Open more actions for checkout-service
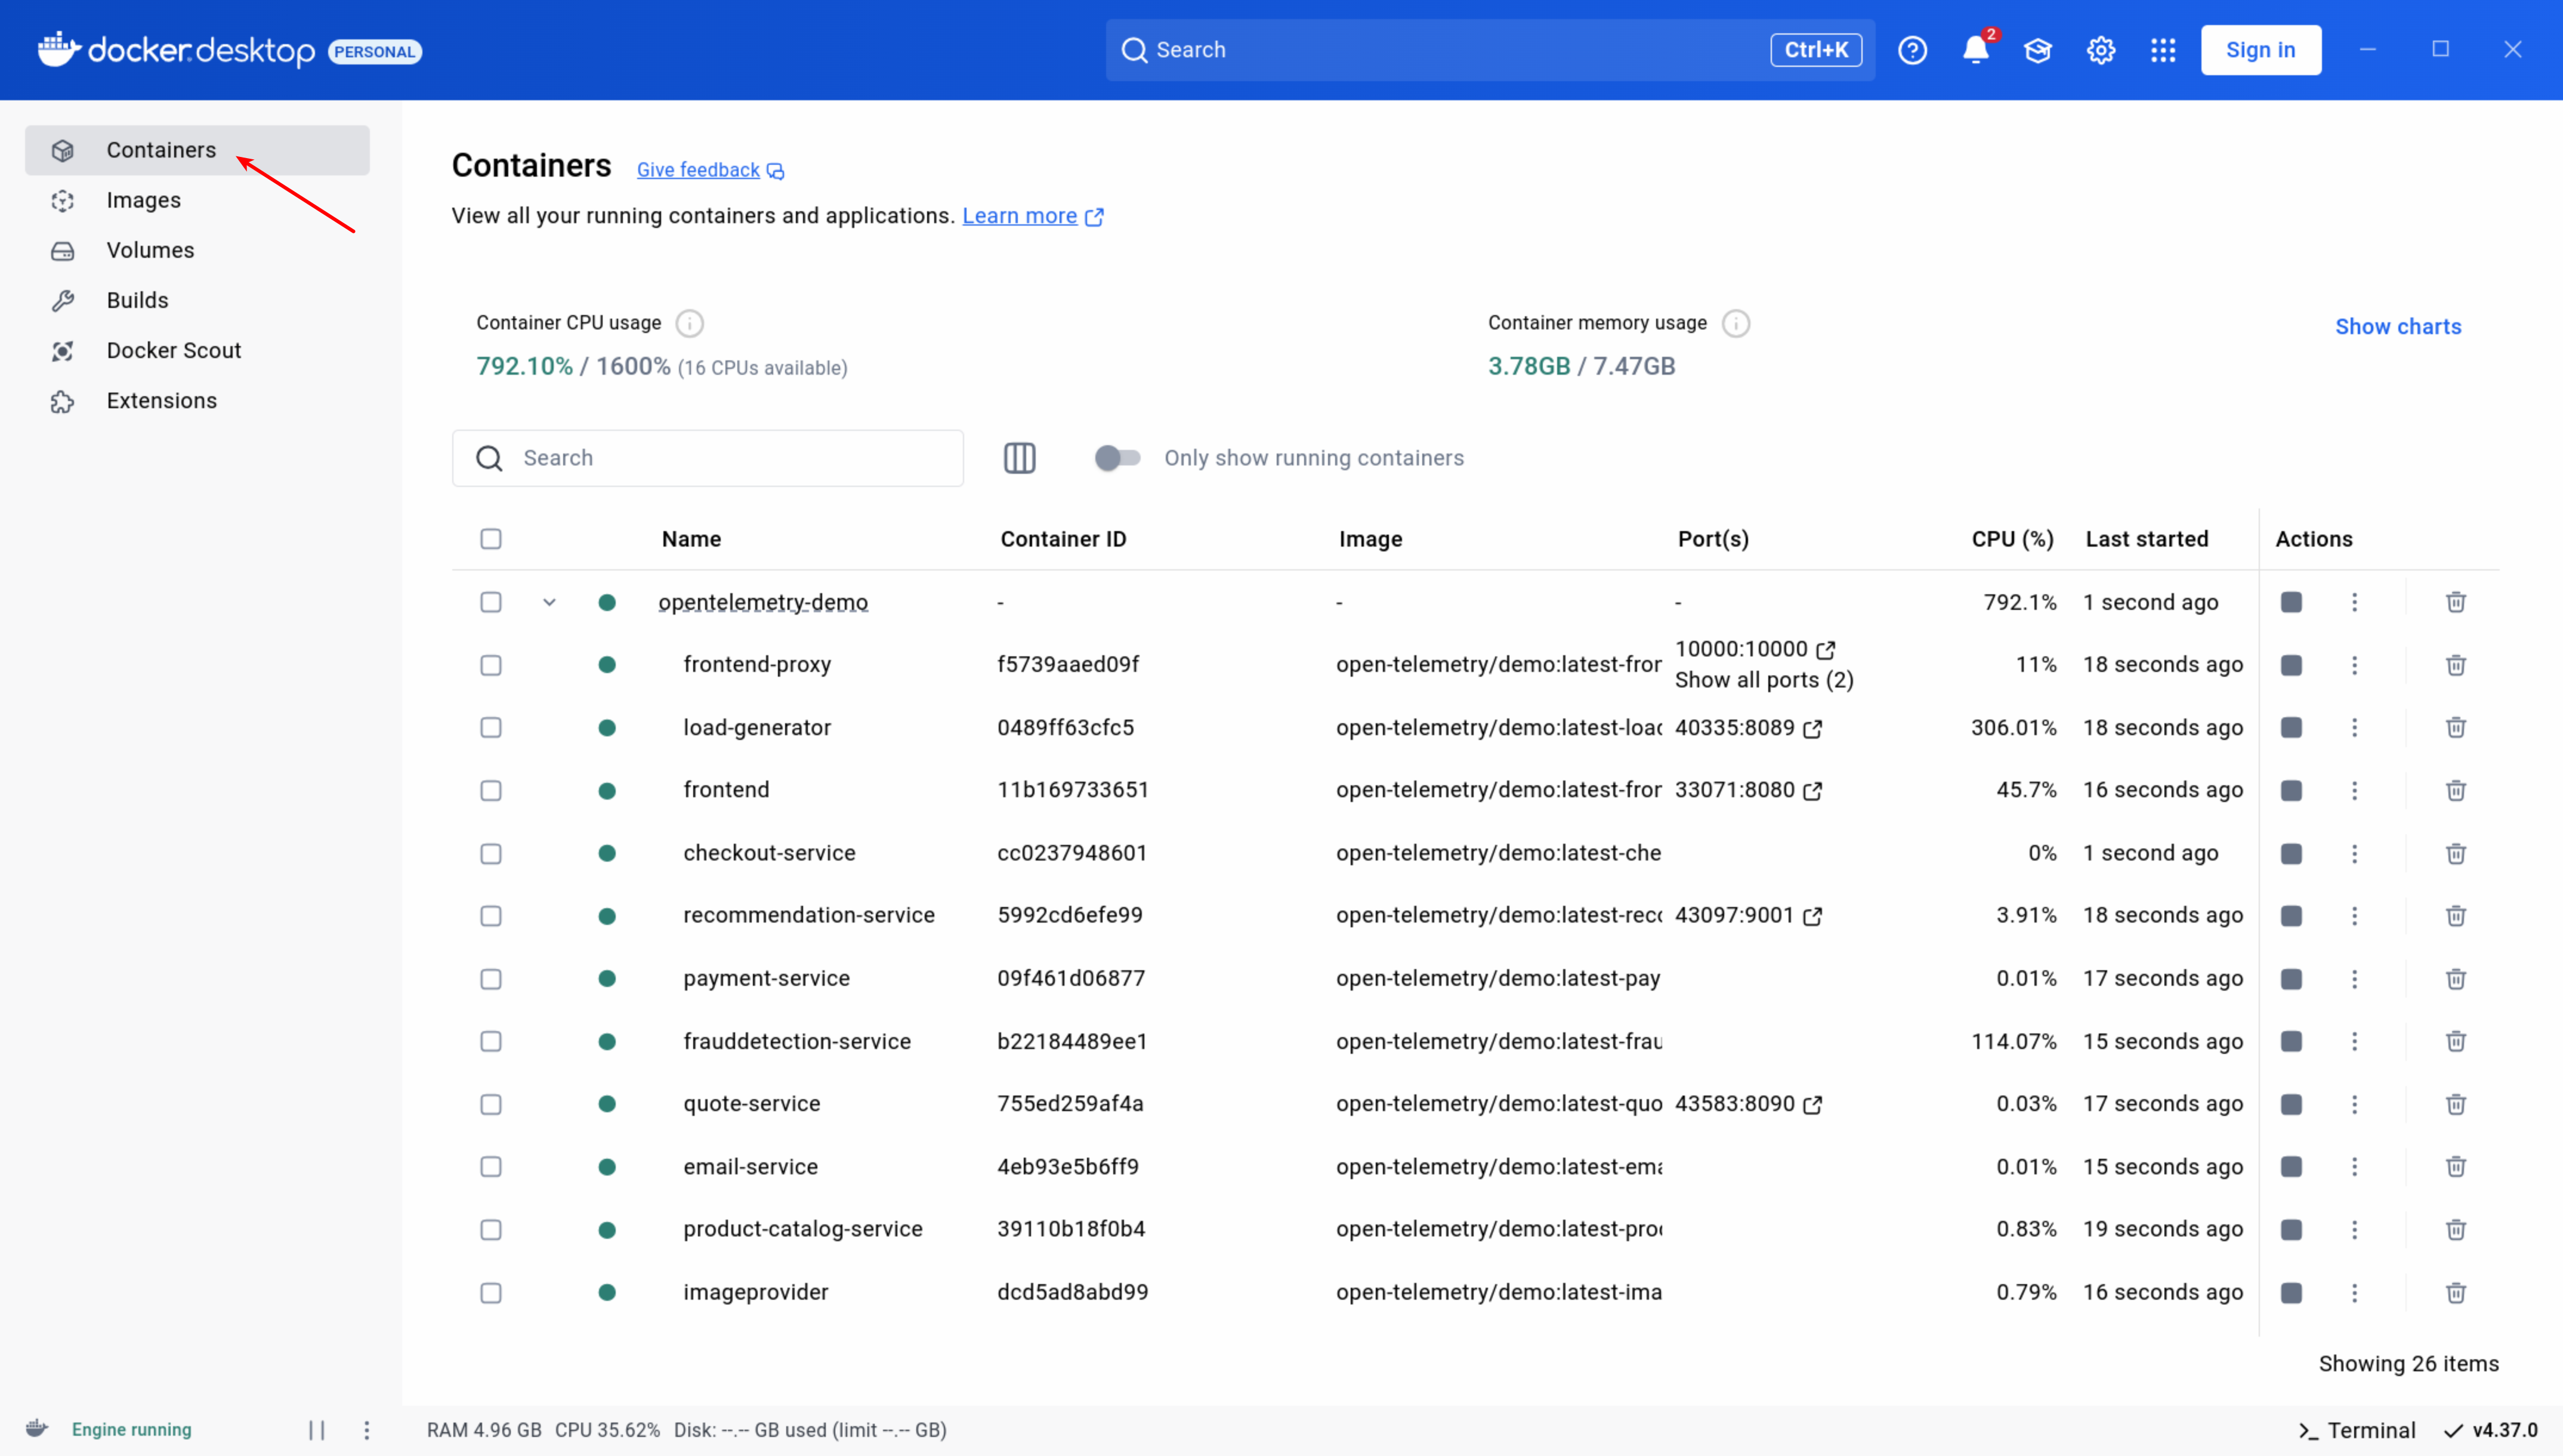2563x1456 pixels. pyautogui.click(x=2354, y=854)
